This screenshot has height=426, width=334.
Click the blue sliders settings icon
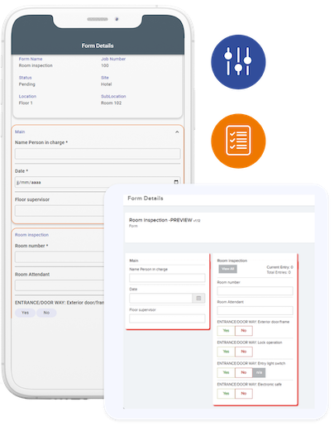[238, 62]
